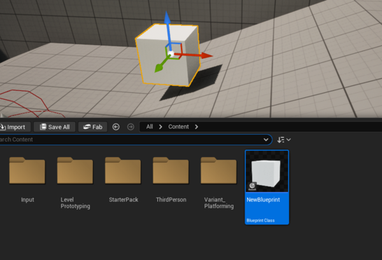Expand the chevron after Content breadcrumb
The width and height of the screenshot is (382, 260).
coord(197,127)
